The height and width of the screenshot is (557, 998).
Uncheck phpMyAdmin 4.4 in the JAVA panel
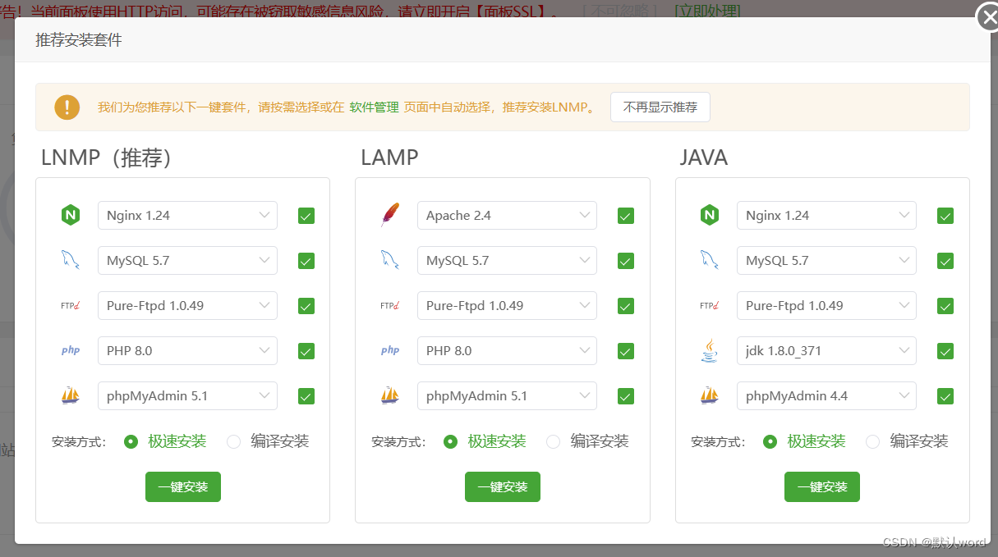click(x=945, y=397)
